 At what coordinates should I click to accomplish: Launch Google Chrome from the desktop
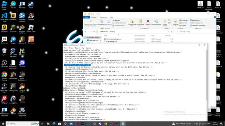pyautogui.click(x=4, y=76)
